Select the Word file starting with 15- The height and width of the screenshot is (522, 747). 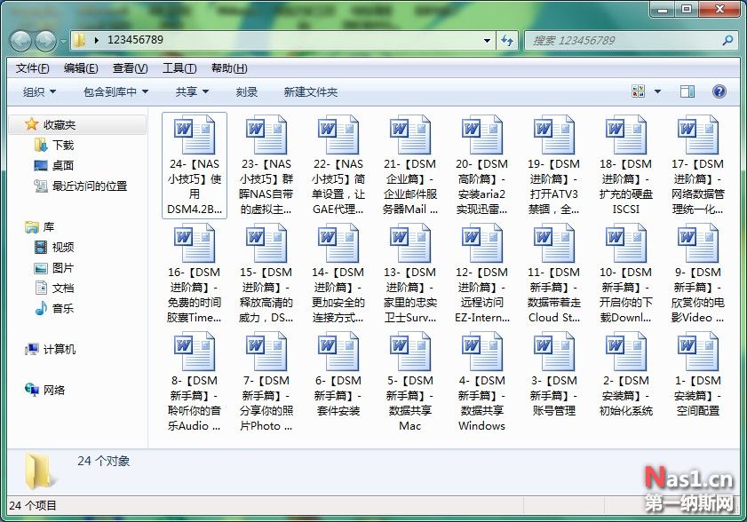[x=266, y=273]
